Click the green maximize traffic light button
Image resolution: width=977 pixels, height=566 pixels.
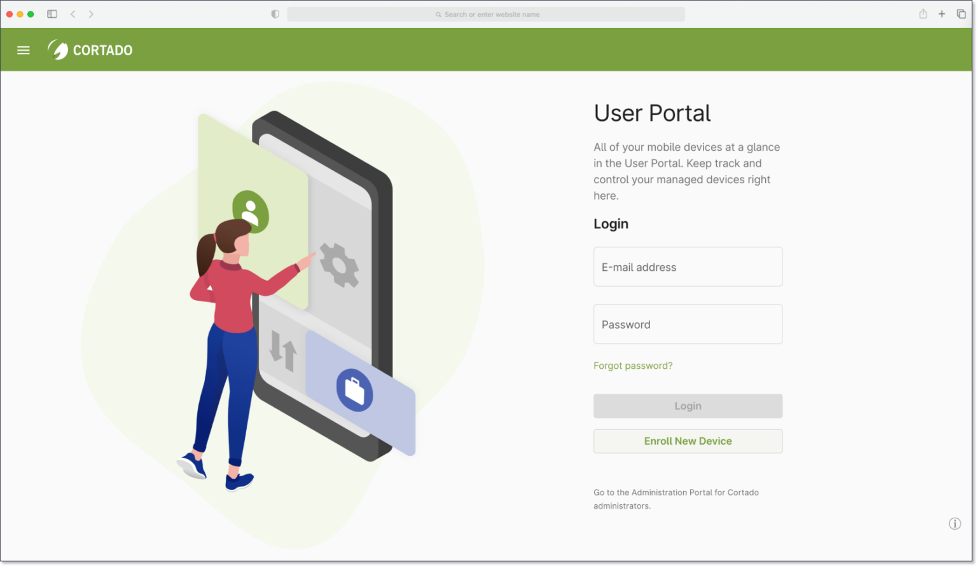coord(30,13)
